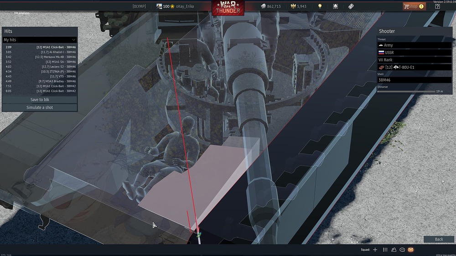456x256 pixels.
Task: Click the 19 m distance value
Action: click(440, 91)
